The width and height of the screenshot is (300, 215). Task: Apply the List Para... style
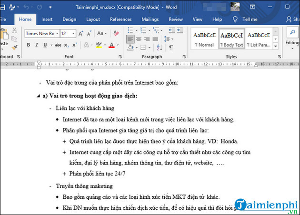click(x=259, y=39)
